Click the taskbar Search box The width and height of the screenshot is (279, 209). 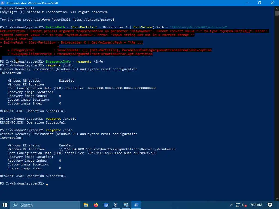click(x=45, y=205)
